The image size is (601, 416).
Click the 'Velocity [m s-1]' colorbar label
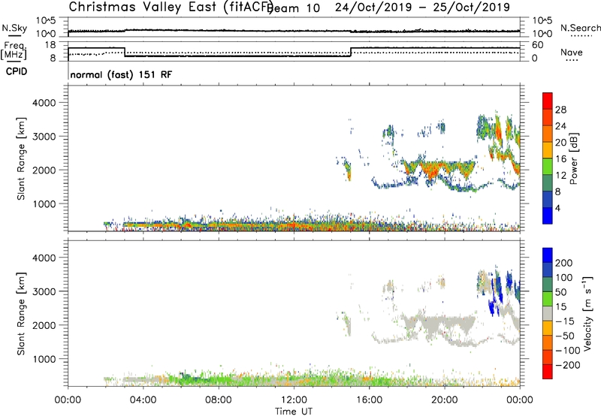pos(587,313)
